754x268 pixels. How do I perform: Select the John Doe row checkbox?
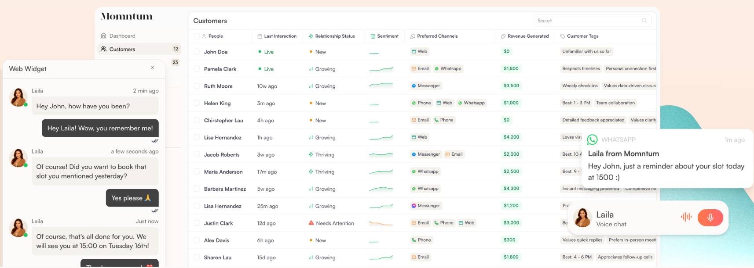[x=197, y=52]
